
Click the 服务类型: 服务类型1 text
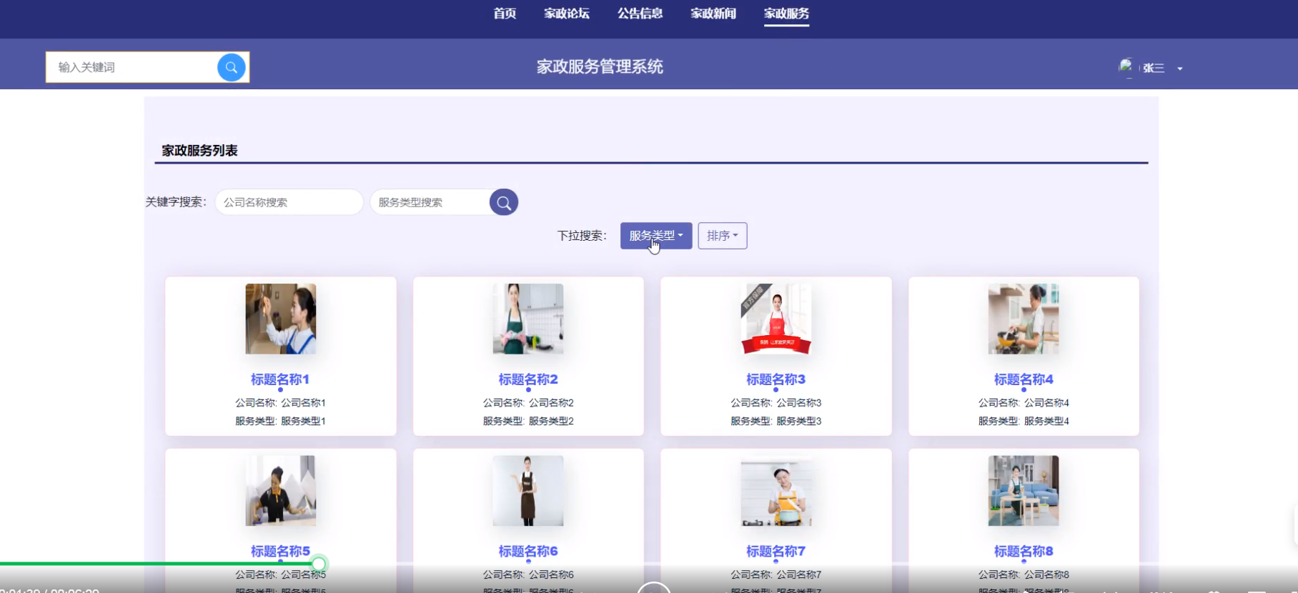[x=280, y=422]
